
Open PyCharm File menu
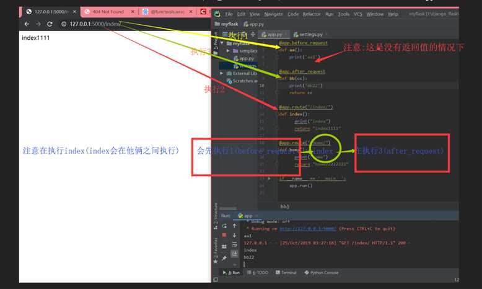pos(229,14)
